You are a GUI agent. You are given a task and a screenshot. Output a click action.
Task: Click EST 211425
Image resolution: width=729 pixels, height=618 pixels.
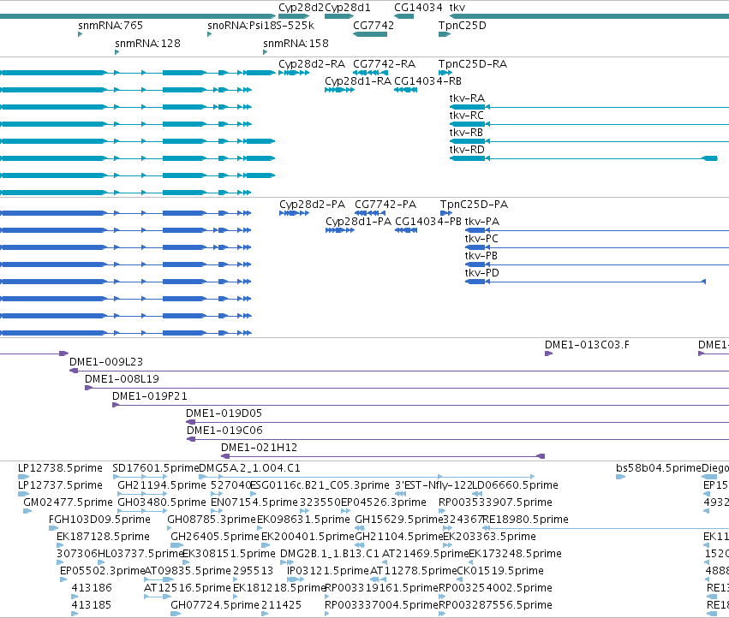click(x=265, y=614)
